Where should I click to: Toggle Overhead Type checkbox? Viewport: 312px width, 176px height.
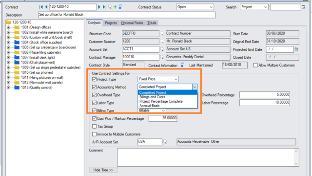coord(94,95)
